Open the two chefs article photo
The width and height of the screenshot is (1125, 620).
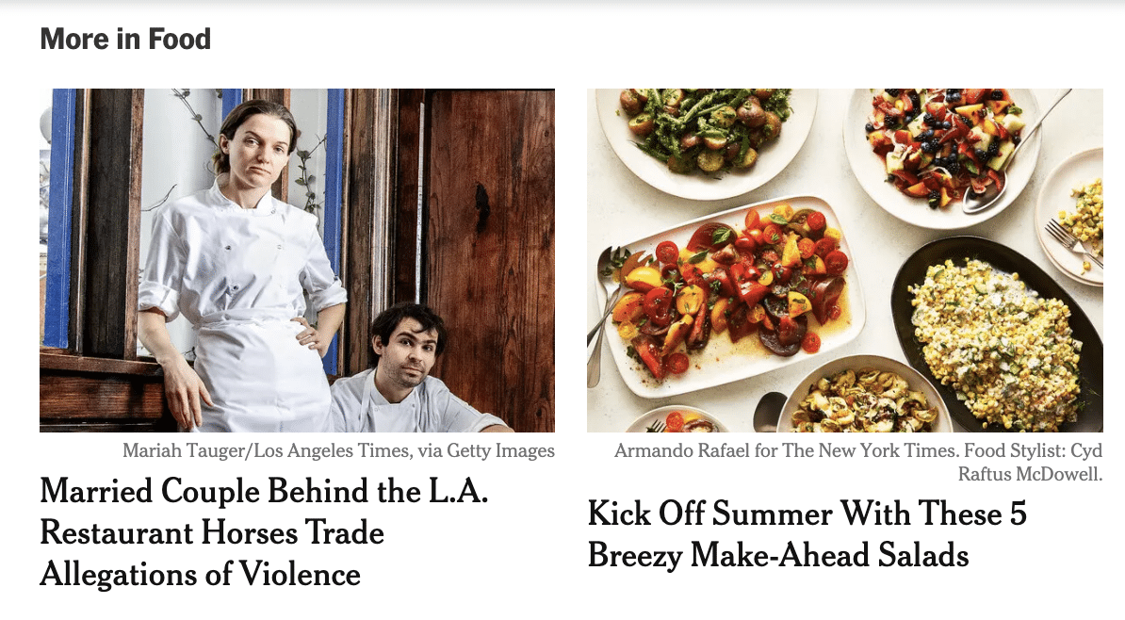[x=297, y=260]
